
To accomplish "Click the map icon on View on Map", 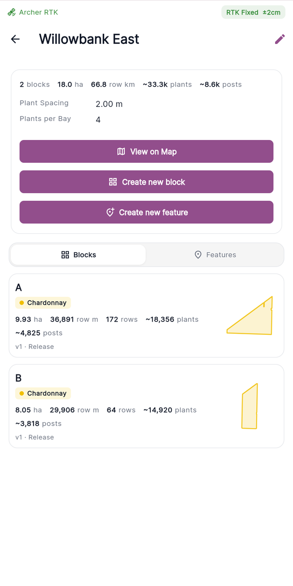I will 121,151.
